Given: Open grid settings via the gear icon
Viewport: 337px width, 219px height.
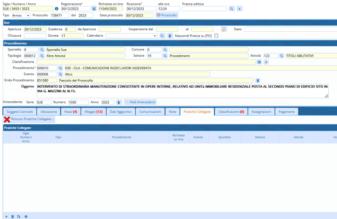Looking at the screenshot, I should coord(26,216).
